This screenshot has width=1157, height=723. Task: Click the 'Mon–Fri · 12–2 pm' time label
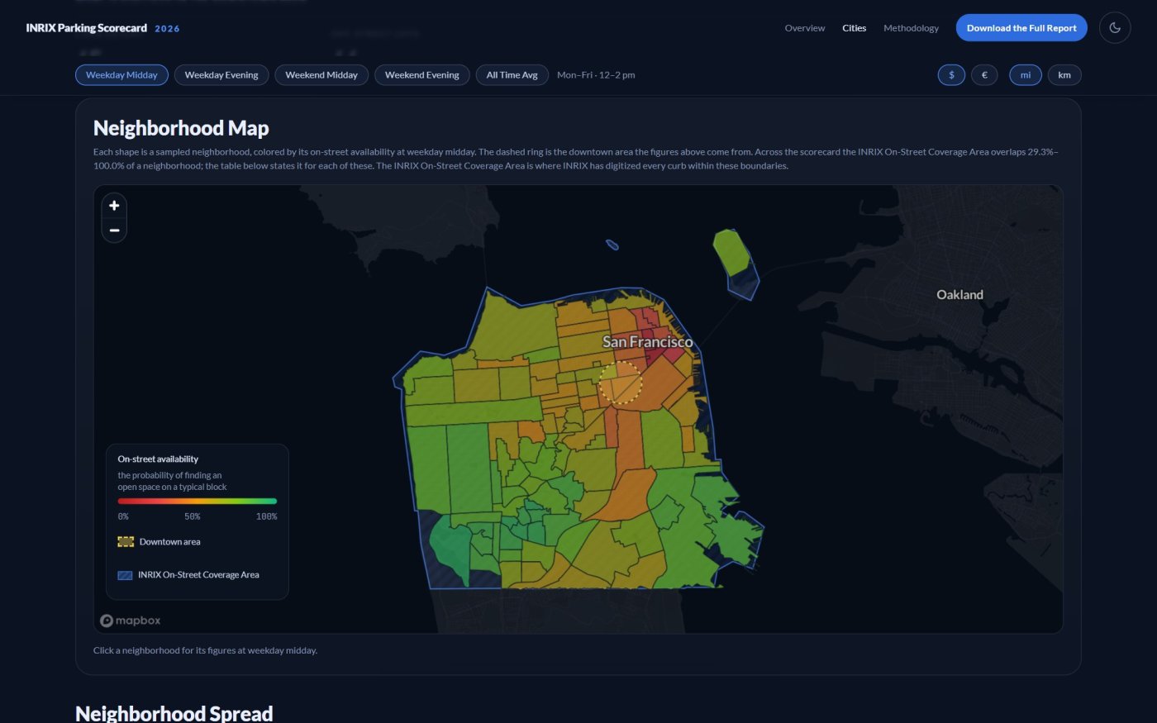(596, 75)
